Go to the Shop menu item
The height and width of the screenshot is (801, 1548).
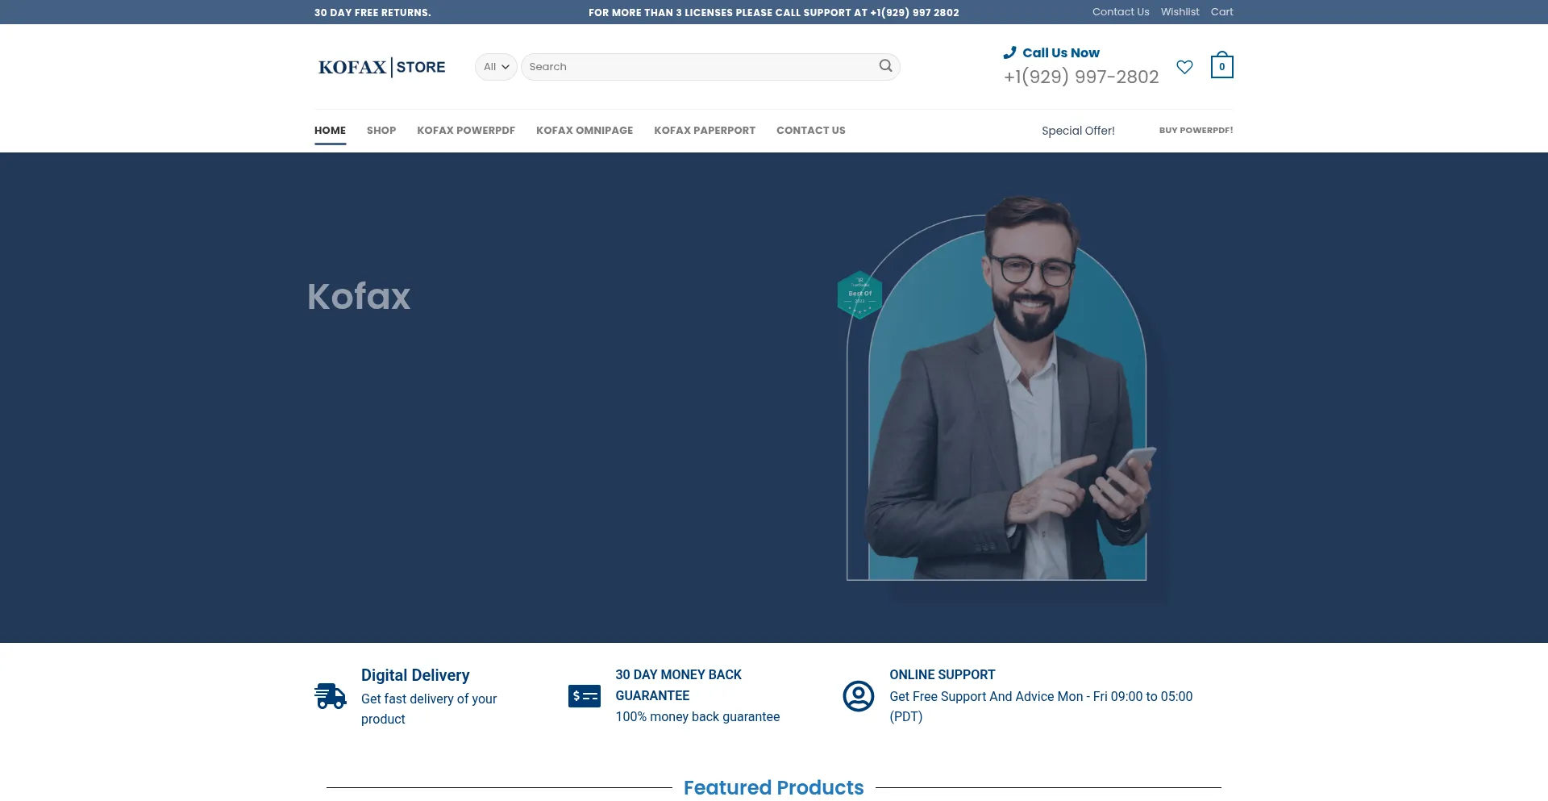tap(381, 131)
